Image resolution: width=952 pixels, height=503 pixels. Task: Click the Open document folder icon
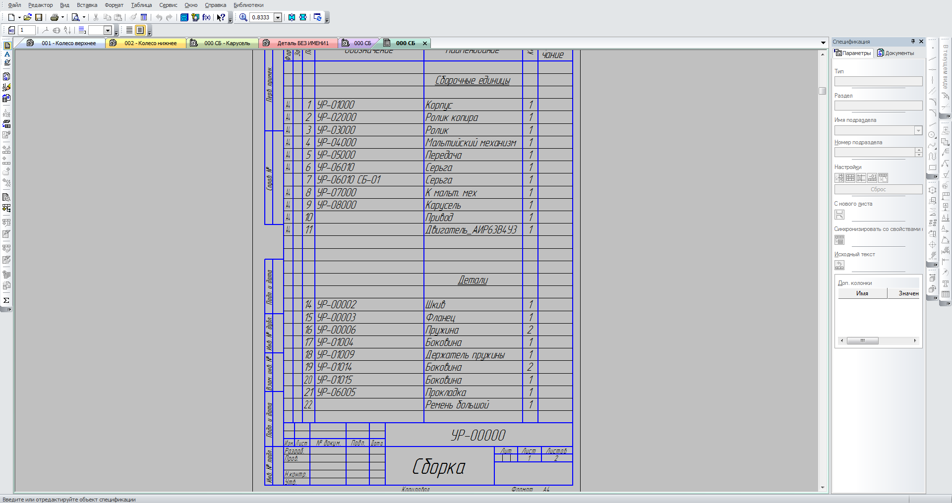click(x=27, y=17)
